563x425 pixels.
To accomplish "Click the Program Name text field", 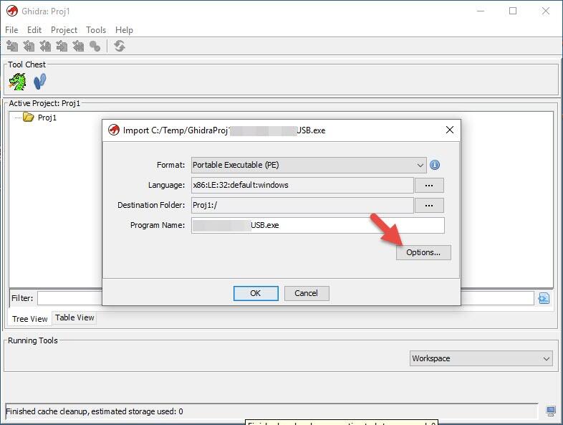I will pyautogui.click(x=317, y=225).
